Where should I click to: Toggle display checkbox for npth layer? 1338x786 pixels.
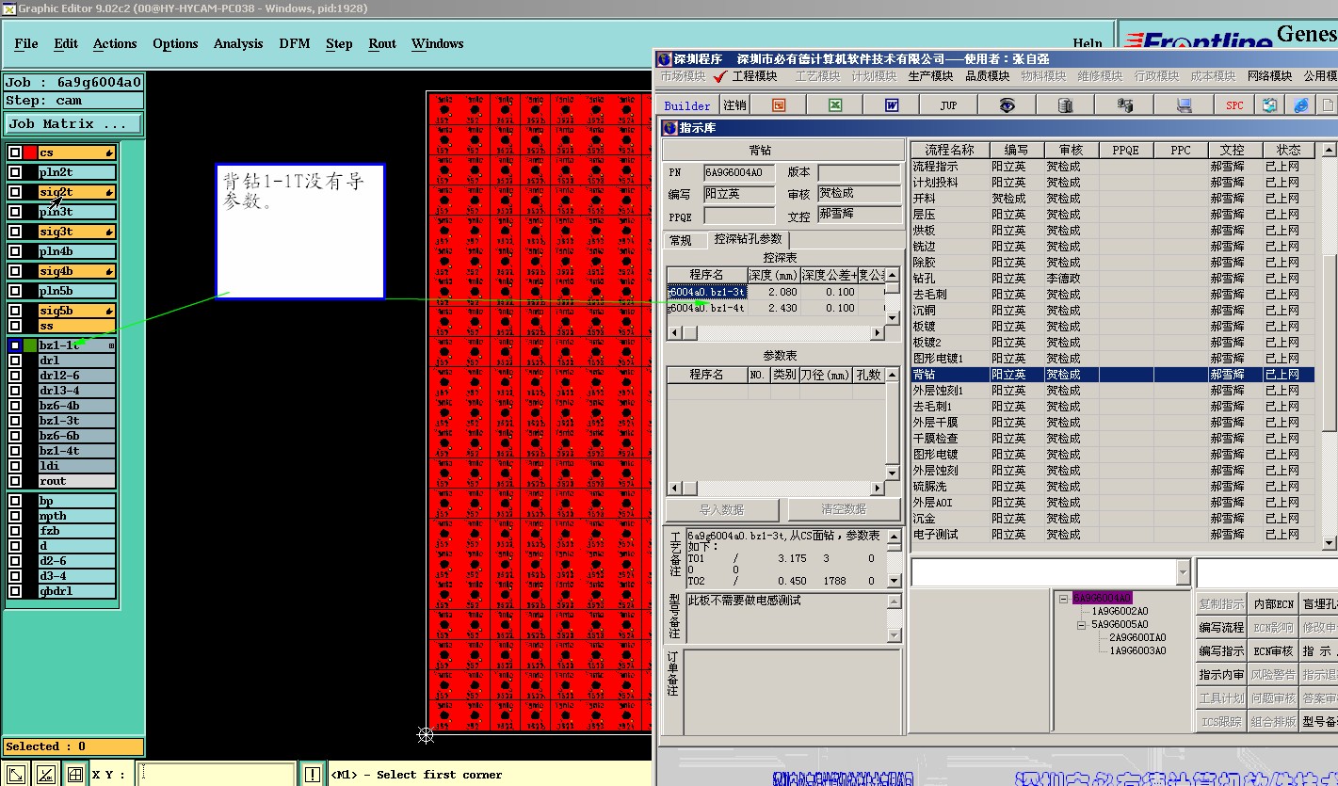[x=15, y=516]
